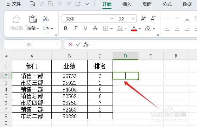Apply cell borders icon
The image size is (197, 127).
pos(106,28)
